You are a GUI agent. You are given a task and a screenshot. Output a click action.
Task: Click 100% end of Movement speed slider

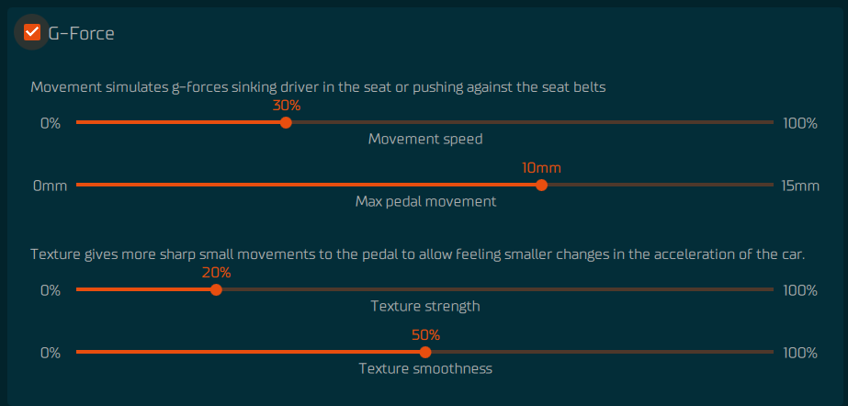click(x=800, y=124)
